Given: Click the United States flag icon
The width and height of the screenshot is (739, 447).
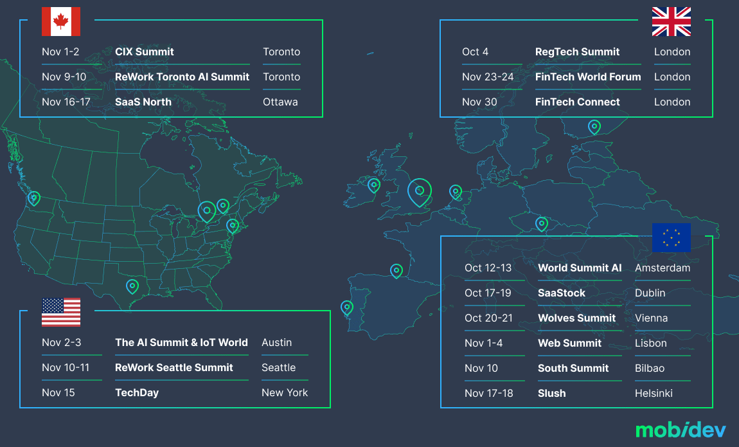Looking at the screenshot, I should coord(61,312).
